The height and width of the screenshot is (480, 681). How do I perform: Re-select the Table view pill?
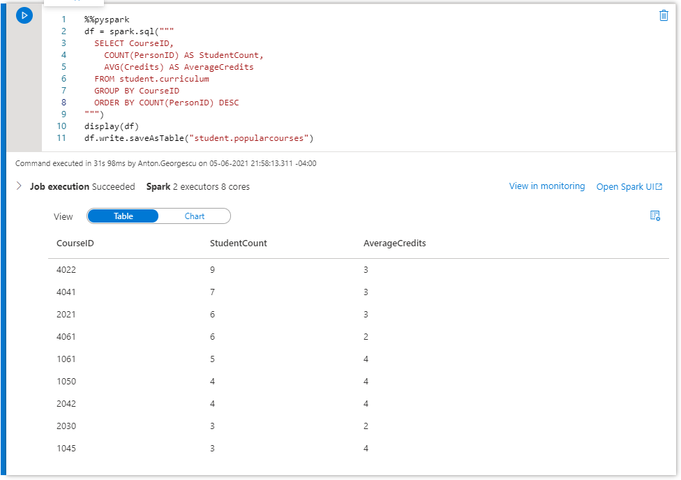pyautogui.click(x=123, y=216)
